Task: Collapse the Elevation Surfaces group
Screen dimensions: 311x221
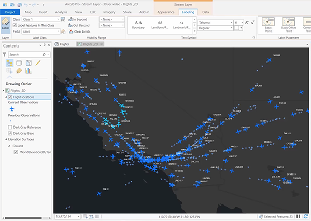Action: pos(6,139)
